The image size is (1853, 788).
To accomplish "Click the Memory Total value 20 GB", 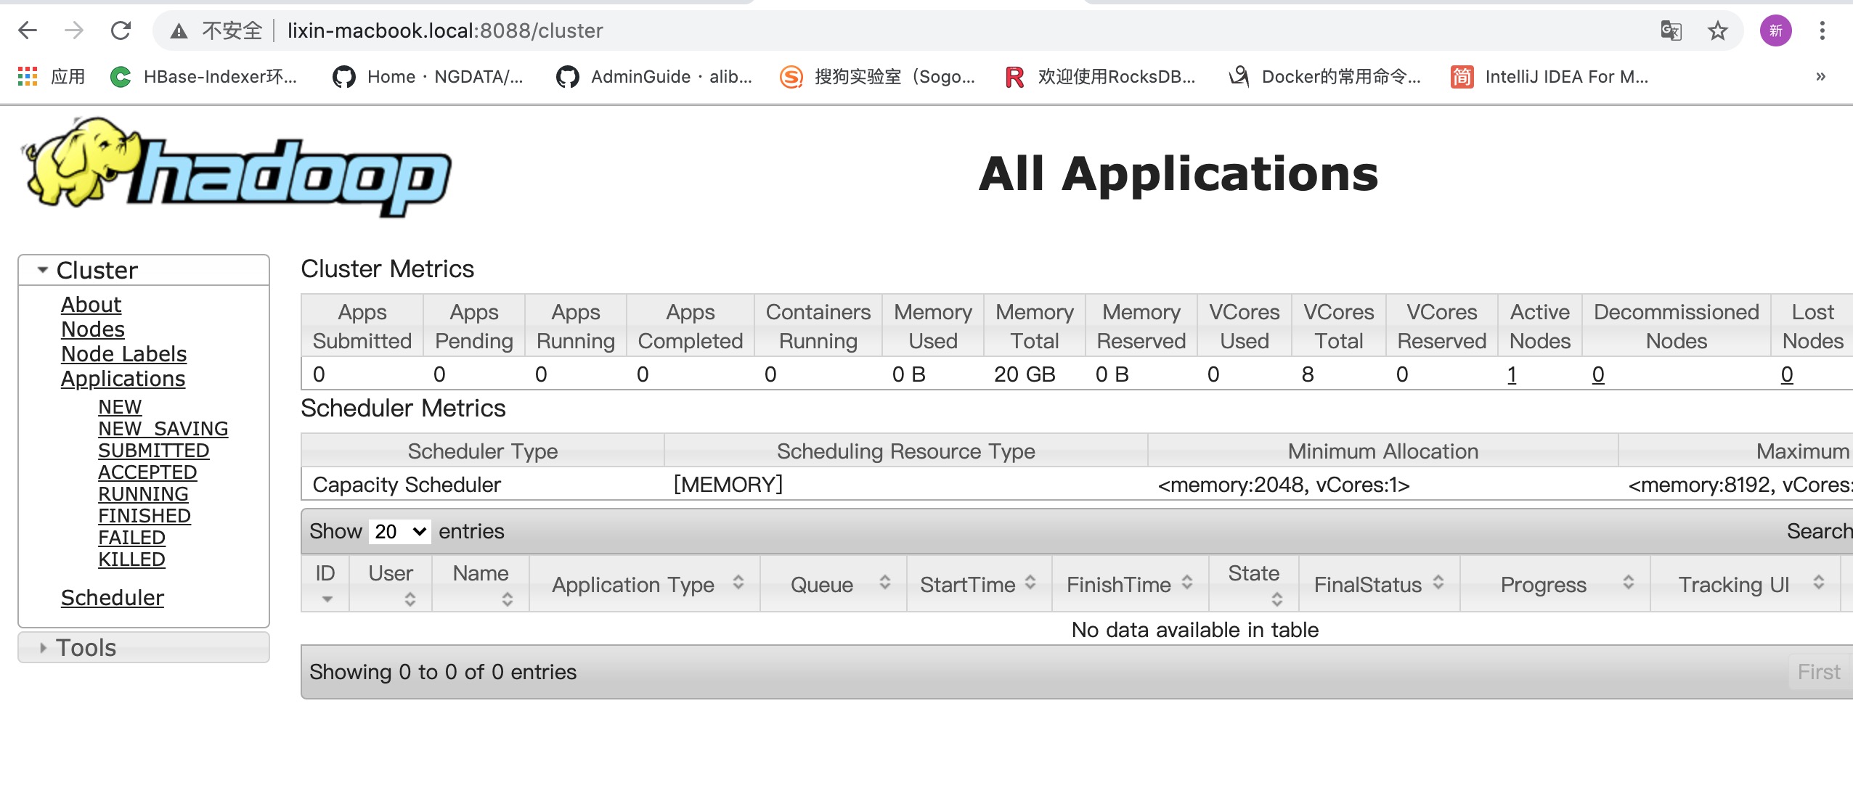I will pos(1025,374).
